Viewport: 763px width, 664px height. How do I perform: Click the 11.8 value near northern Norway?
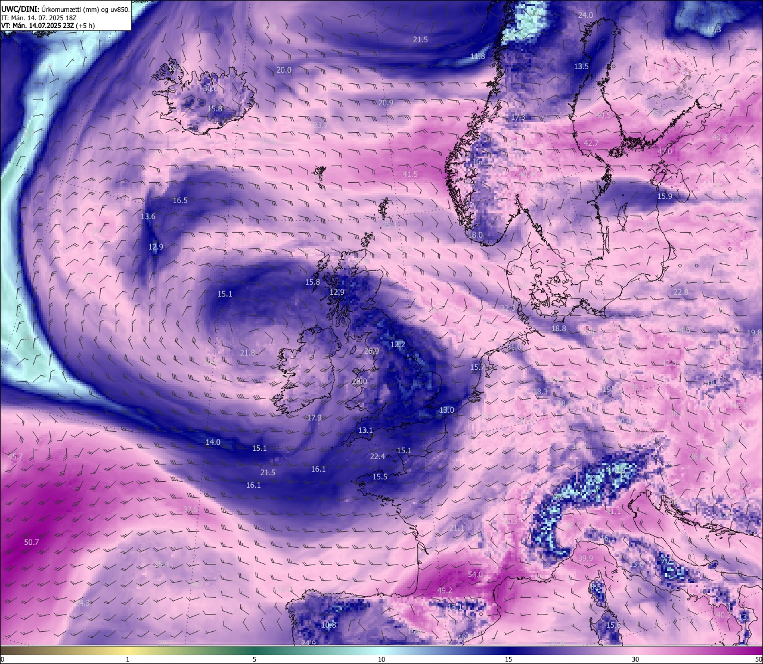click(x=477, y=56)
